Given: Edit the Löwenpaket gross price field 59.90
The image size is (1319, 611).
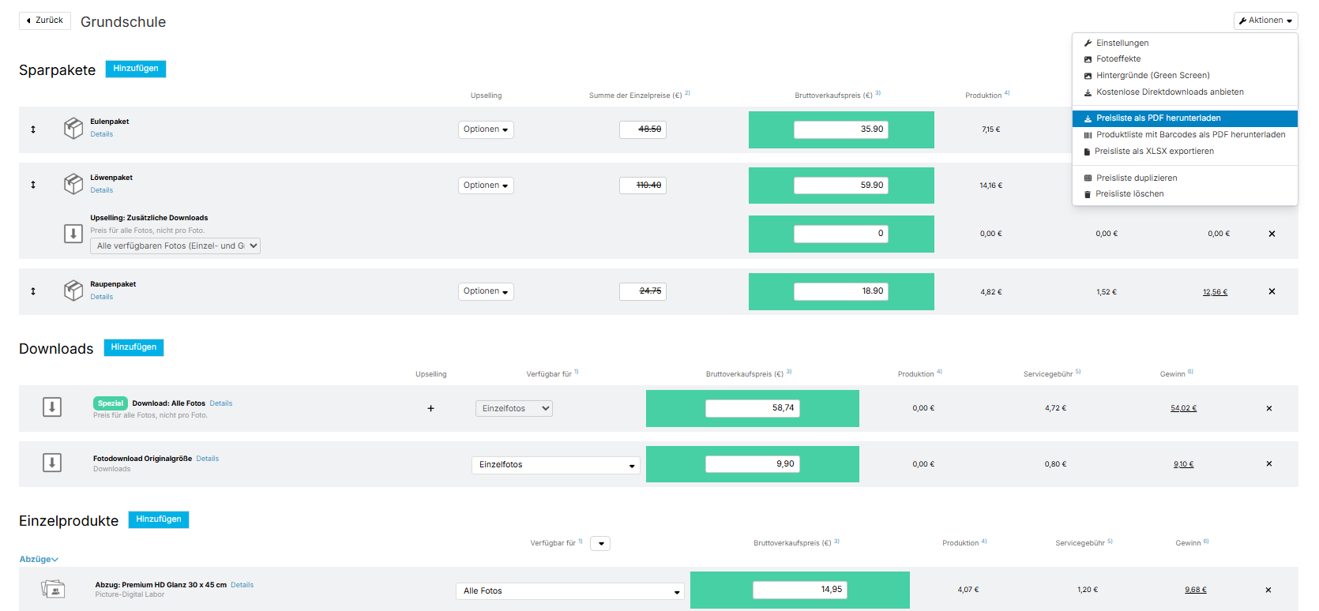Looking at the screenshot, I should 841,186.
